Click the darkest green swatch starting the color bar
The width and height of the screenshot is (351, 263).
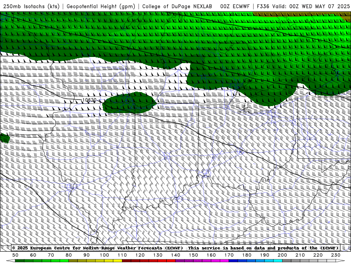(20, 261)
